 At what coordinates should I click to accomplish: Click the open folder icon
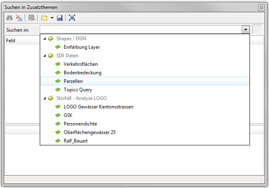pos(44,18)
